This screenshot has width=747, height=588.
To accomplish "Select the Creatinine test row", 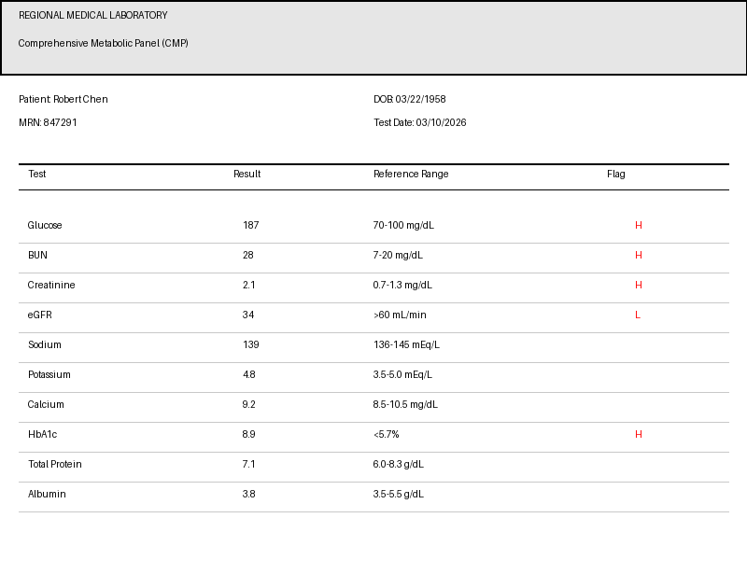I will [x=50, y=285].
